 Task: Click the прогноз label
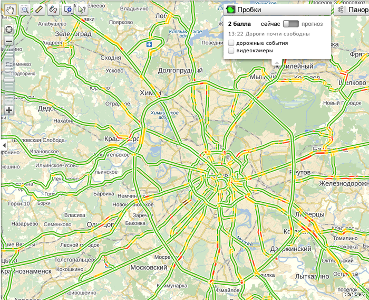[x=312, y=24]
